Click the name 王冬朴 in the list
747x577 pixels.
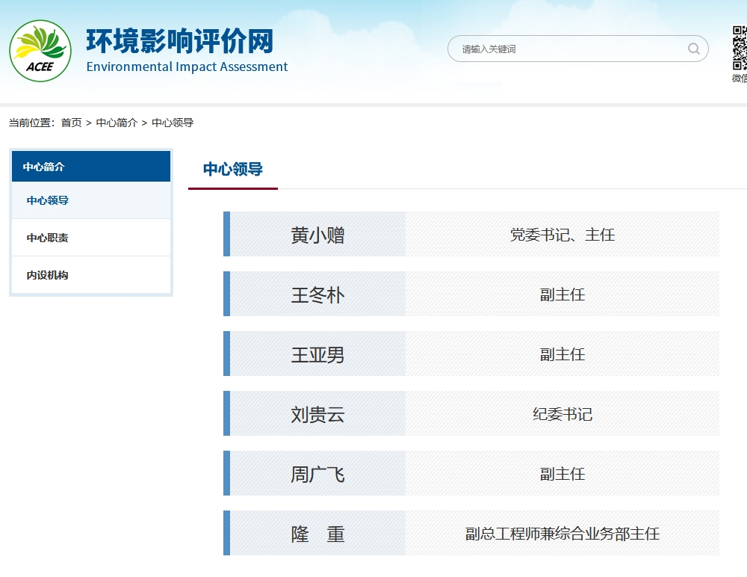click(x=317, y=294)
